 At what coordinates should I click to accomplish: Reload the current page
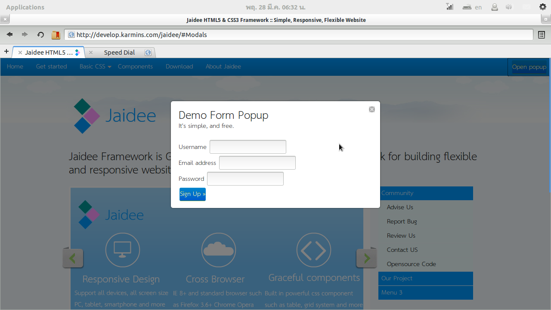pyautogui.click(x=40, y=34)
